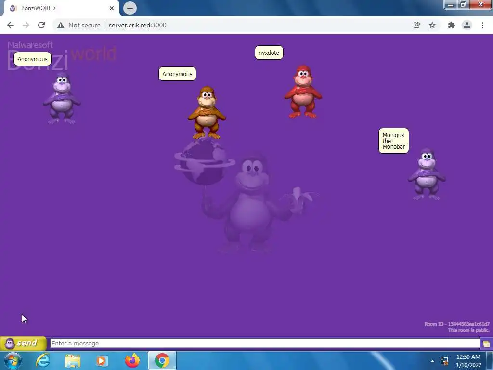This screenshot has width=493, height=370.
Task: Restore down the Chrome window
Action: (x=463, y=4)
